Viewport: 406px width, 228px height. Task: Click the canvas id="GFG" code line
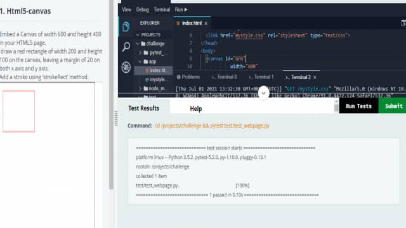click(x=225, y=59)
